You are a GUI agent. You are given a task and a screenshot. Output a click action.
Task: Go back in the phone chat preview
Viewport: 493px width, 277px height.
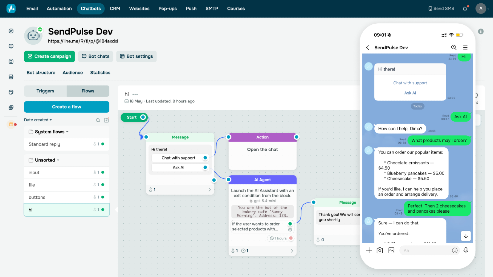(x=368, y=47)
